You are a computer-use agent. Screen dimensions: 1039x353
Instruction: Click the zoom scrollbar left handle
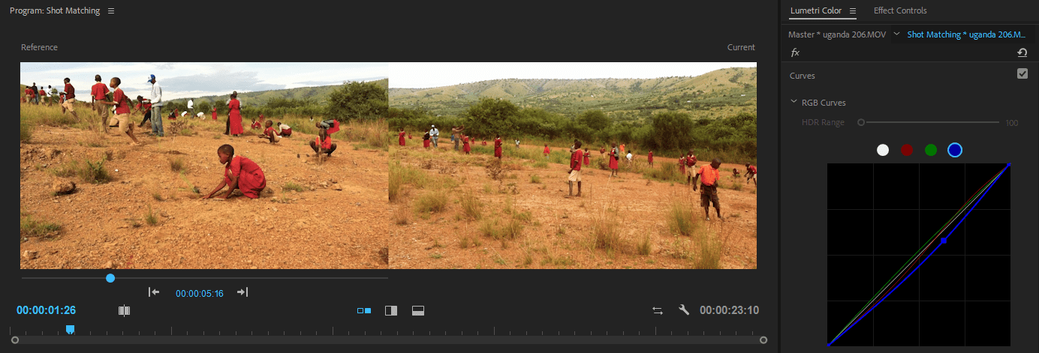(x=14, y=340)
